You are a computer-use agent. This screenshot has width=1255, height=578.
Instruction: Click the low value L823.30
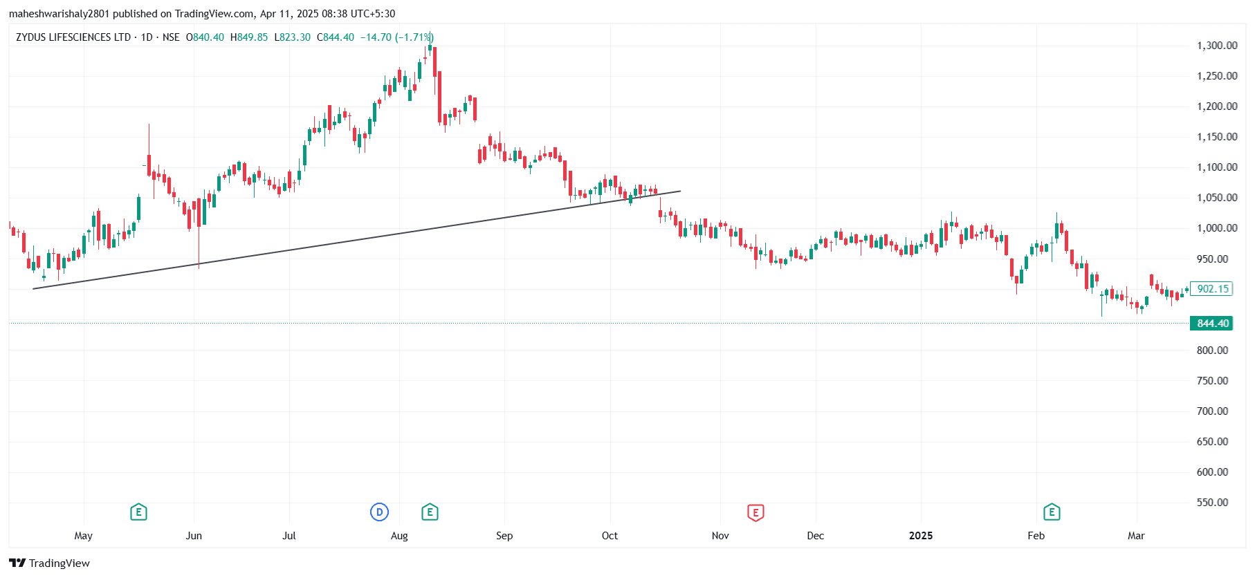pos(293,37)
